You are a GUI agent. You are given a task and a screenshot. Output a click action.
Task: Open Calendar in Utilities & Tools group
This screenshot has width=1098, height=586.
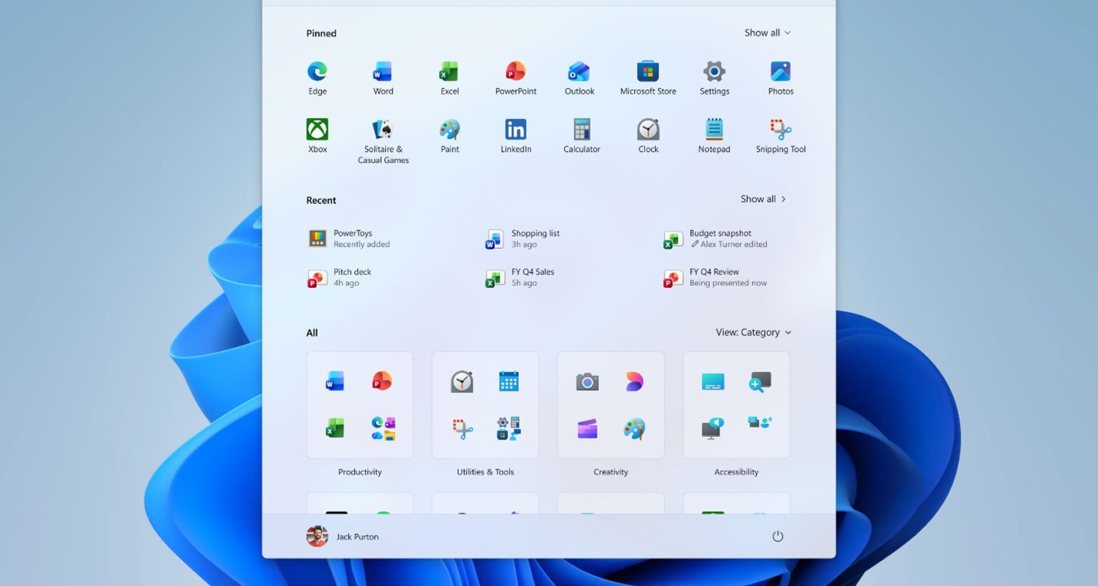tap(508, 381)
